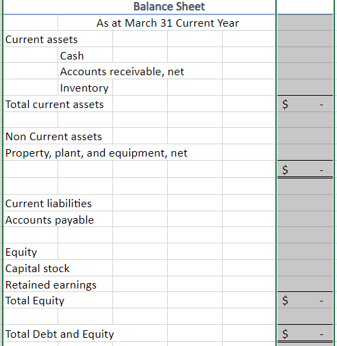The image size is (337, 346).
Task: Click the double-underlined total below Property row
Action: point(305,169)
